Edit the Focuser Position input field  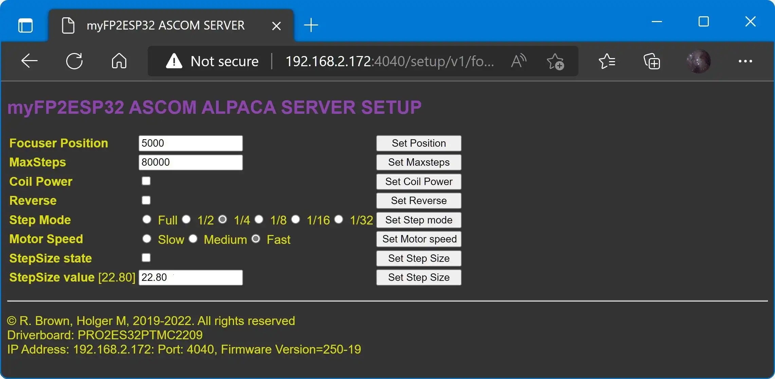(190, 143)
